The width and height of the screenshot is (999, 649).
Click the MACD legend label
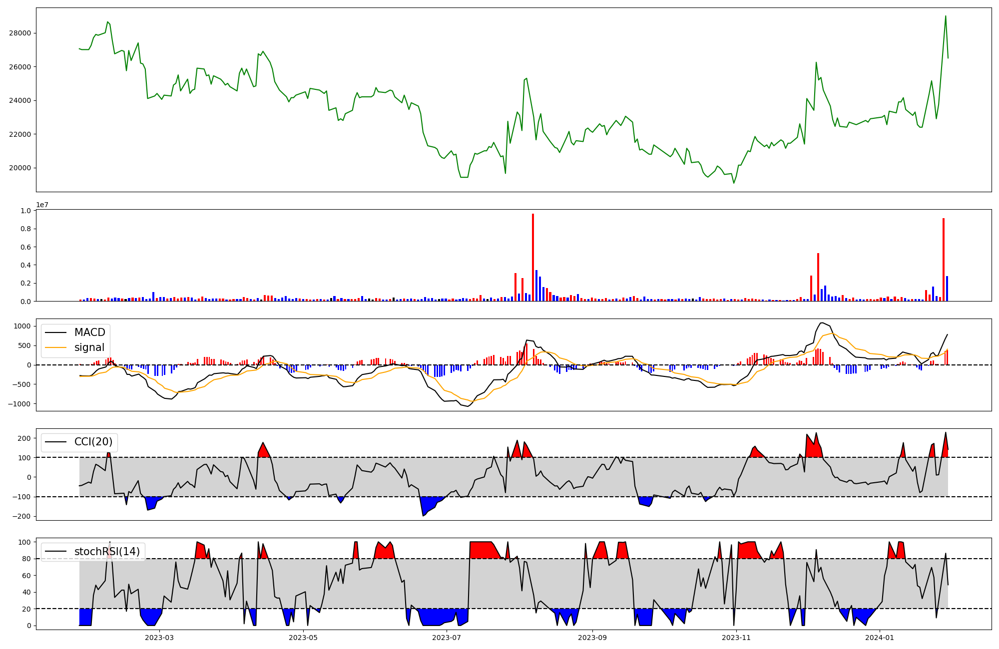(x=89, y=332)
